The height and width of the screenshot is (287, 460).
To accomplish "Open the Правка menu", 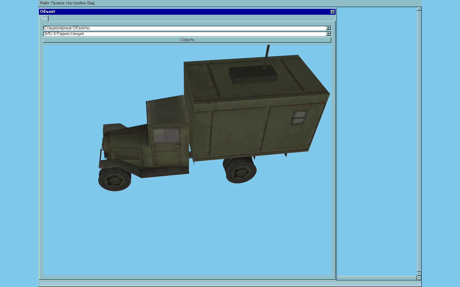I will 58,3.
